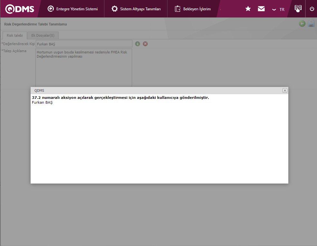
Task: Open Sistem Altyapı Tanımları menu
Action: tap(136, 9)
